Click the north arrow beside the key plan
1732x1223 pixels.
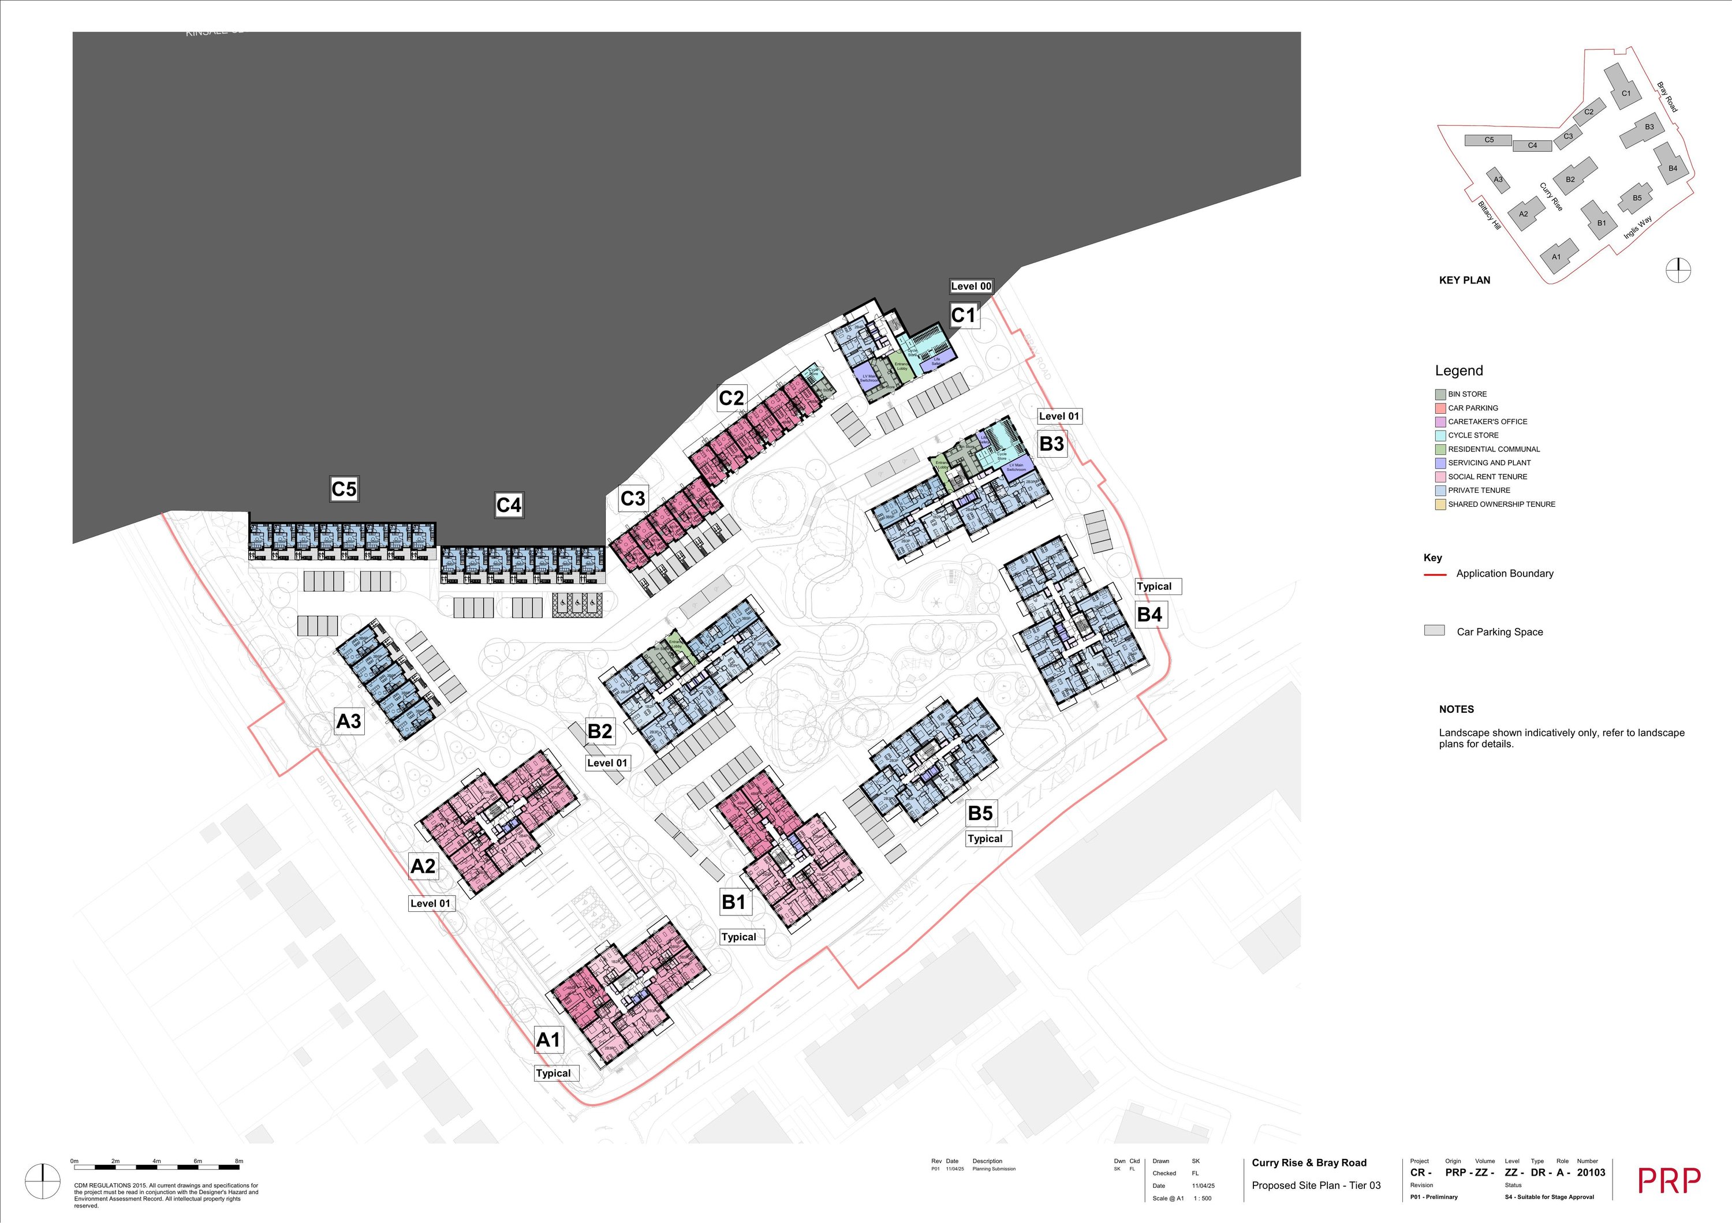(1678, 270)
